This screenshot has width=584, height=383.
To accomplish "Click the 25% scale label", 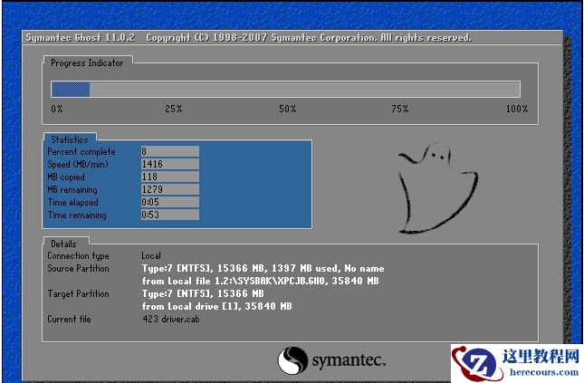I will (x=174, y=109).
